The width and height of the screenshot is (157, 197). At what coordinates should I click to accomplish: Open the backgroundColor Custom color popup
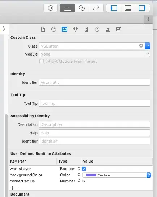coord(117,175)
